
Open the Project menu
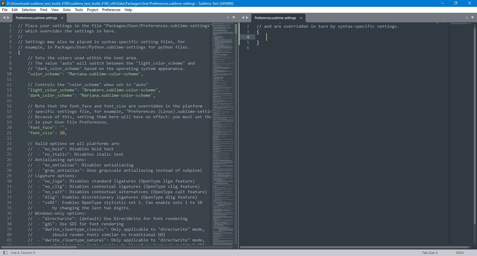point(93,10)
